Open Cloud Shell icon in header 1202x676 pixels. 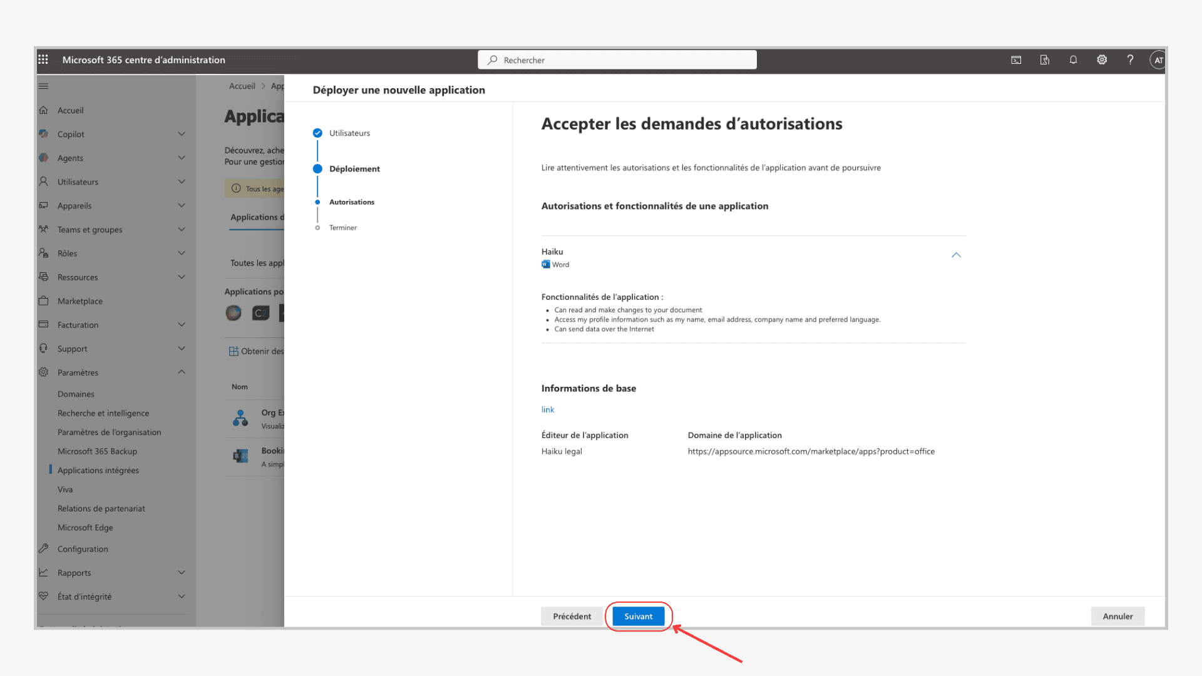[1016, 60]
